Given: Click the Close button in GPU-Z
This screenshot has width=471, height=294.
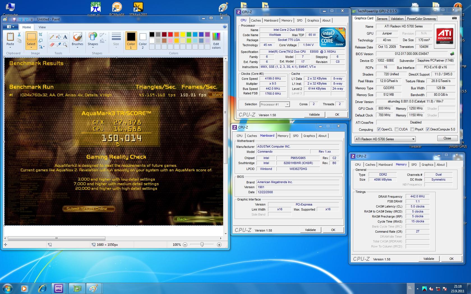Looking at the screenshot, I should 447,138.
